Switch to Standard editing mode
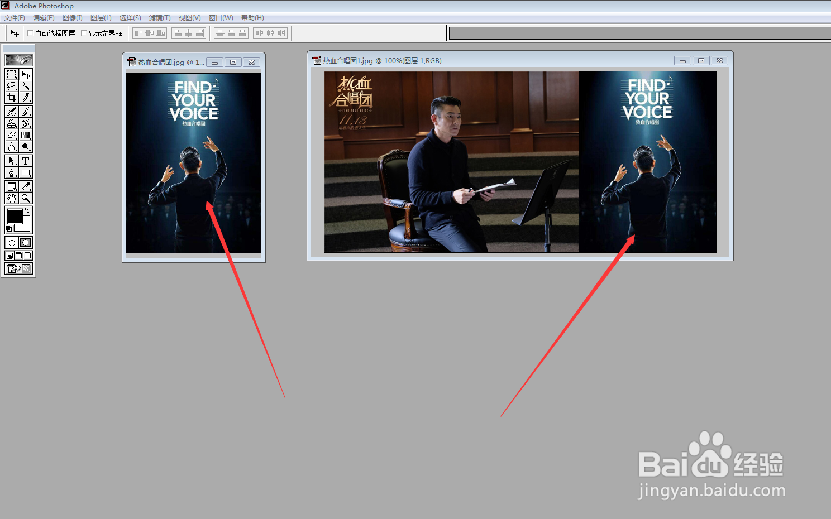 point(12,242)
